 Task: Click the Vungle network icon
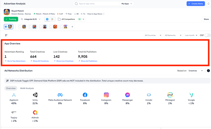pyautogui.click(x=191, y=95)
